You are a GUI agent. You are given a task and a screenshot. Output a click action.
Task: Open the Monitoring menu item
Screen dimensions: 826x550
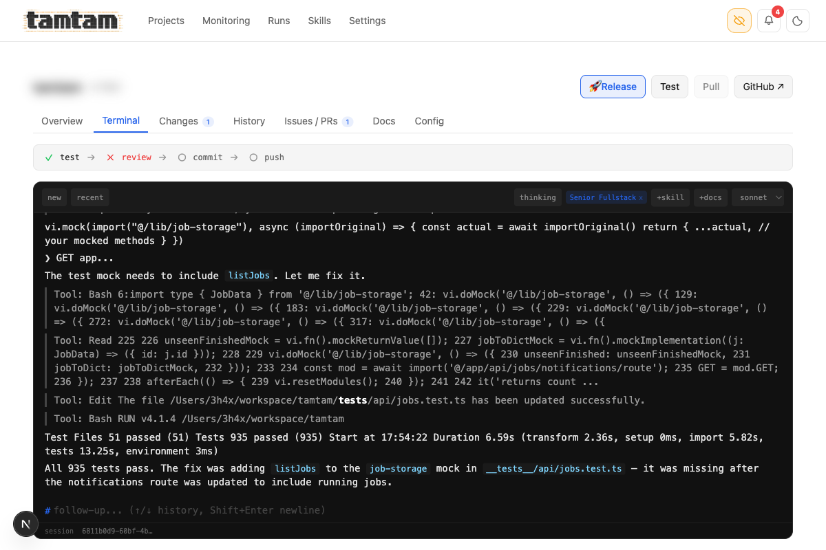(226, 21)
